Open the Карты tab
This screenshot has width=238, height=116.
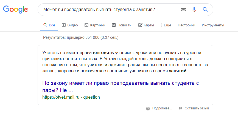(146, 25)
